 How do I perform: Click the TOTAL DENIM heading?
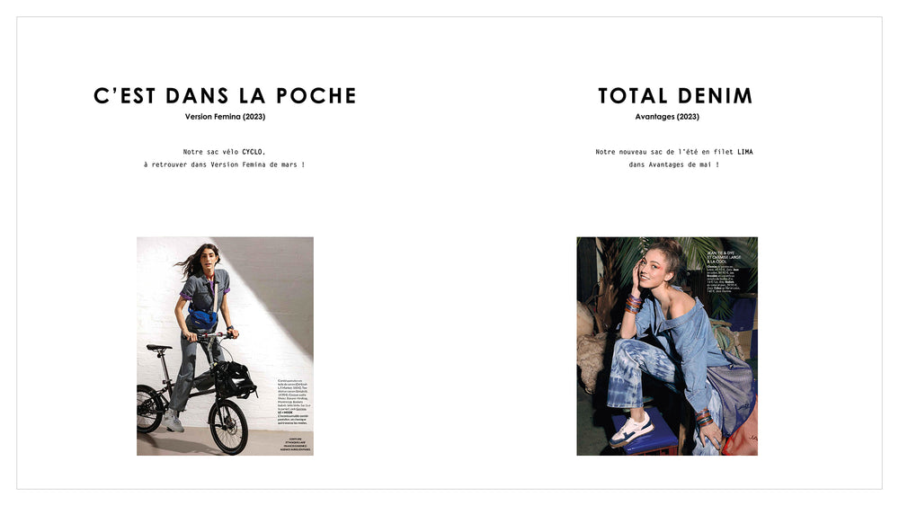click(x=675, y=95)
